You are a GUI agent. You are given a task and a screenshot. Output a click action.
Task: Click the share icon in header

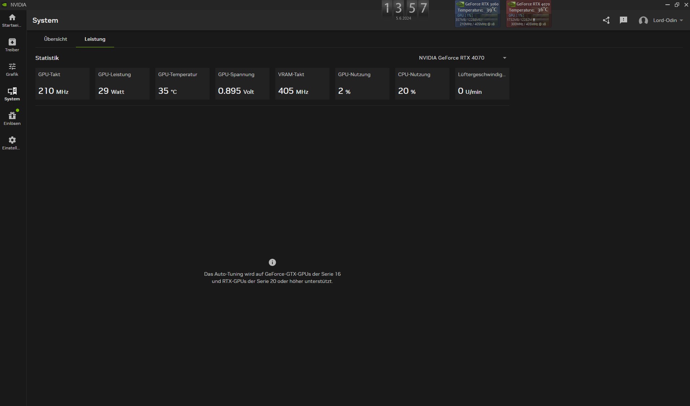606,20
